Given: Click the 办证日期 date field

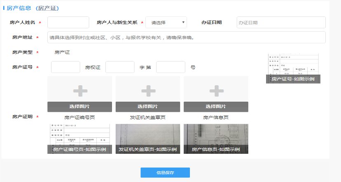Looking at the screenshot, I should tap(281, 23).
